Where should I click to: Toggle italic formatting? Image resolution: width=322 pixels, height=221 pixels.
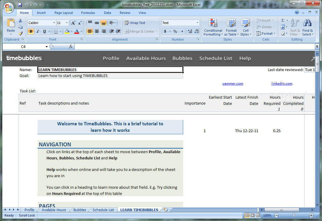[x=38, y=31]
